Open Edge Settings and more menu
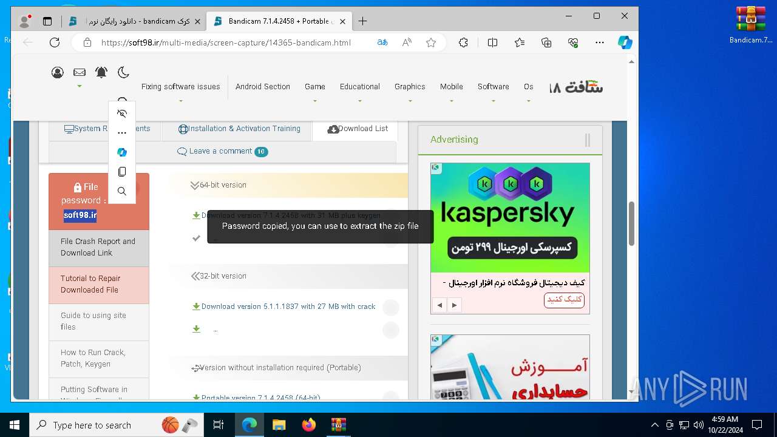 [600, 42]
